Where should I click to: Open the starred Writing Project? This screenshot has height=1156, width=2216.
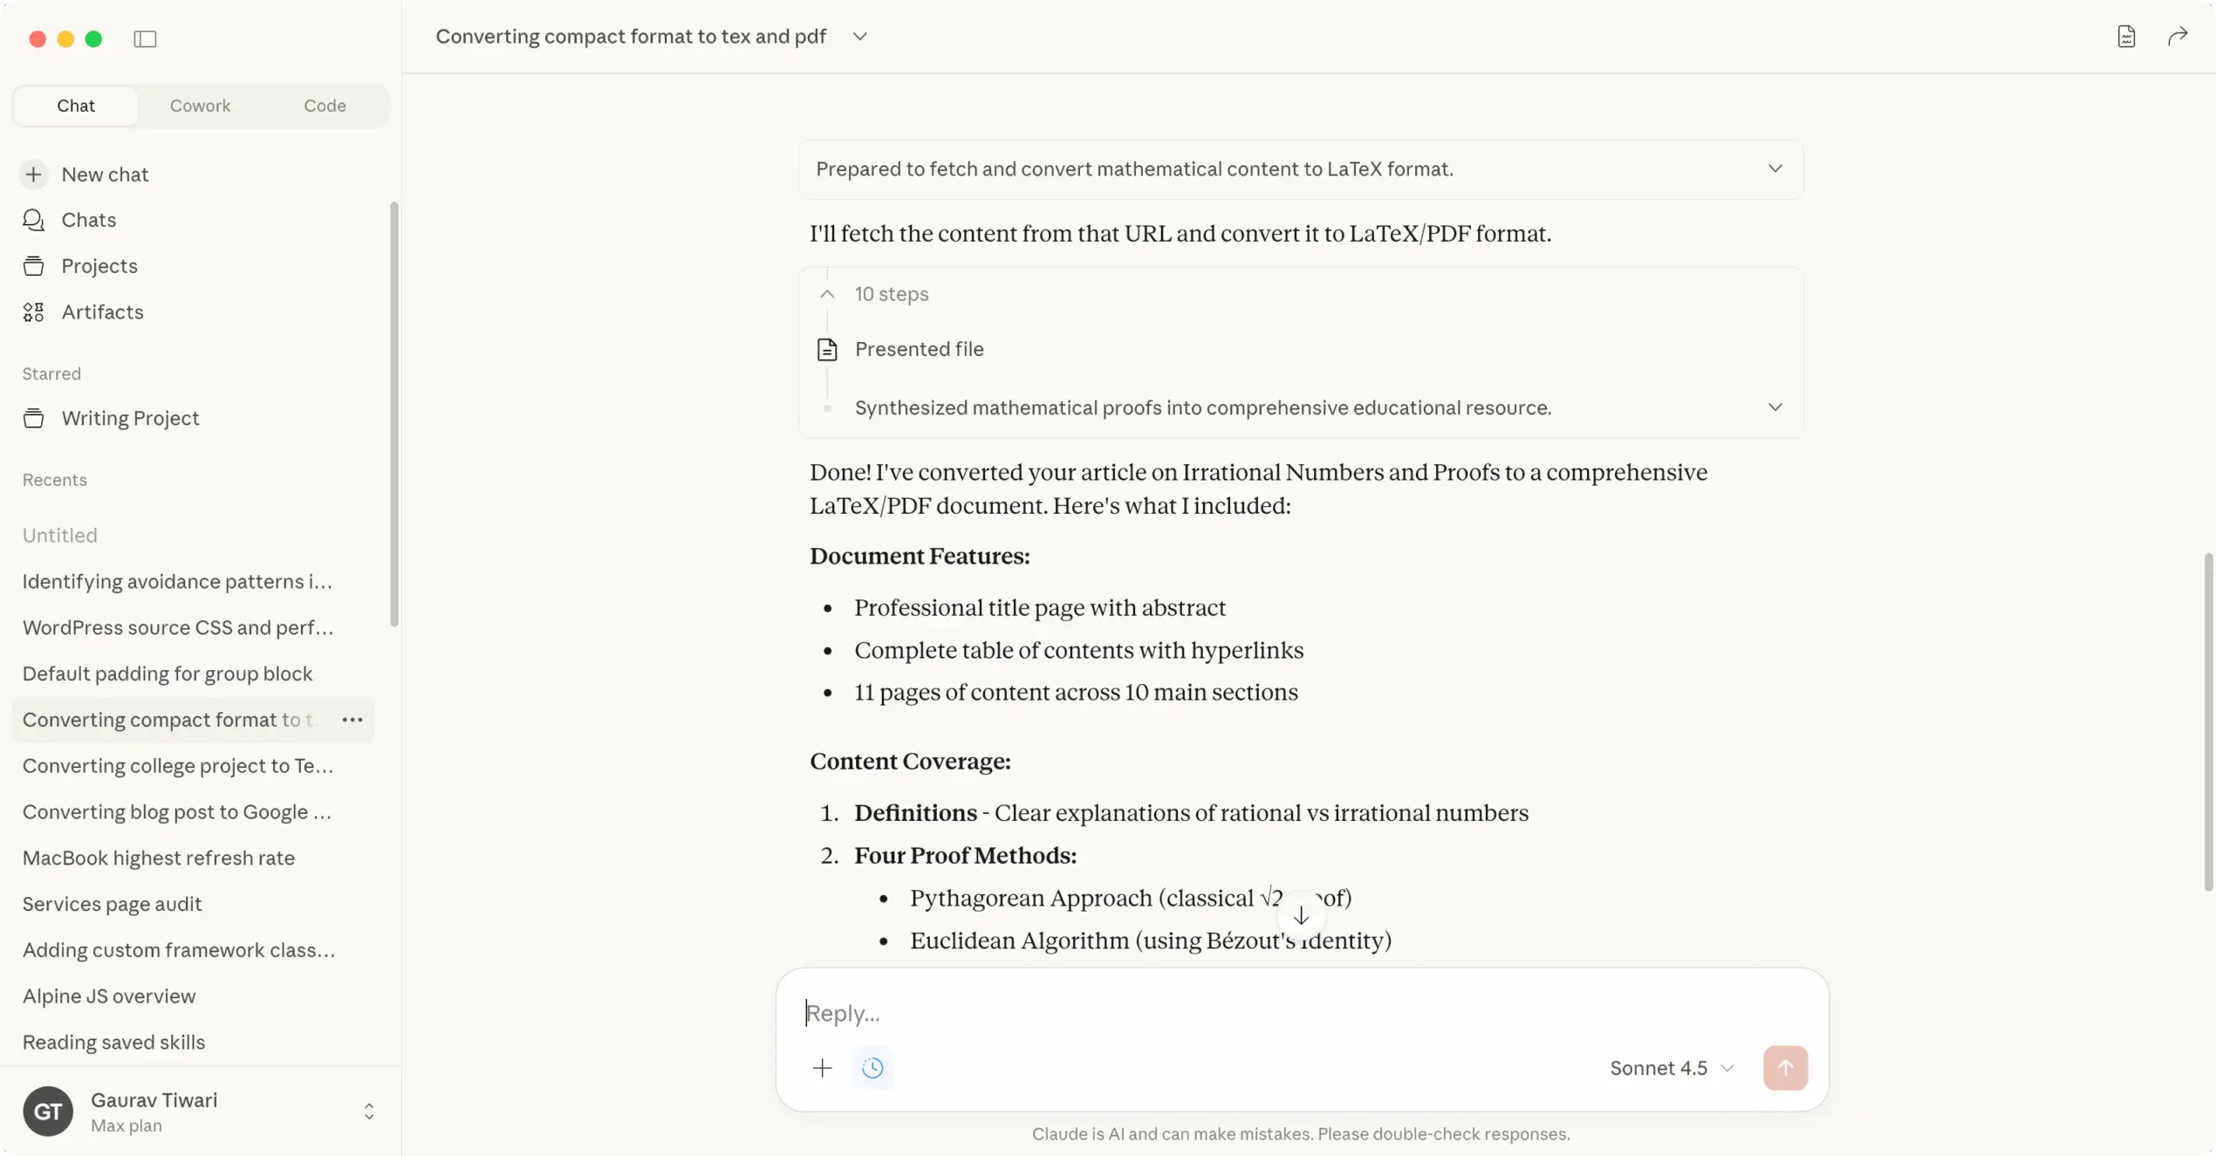[131, 418]
